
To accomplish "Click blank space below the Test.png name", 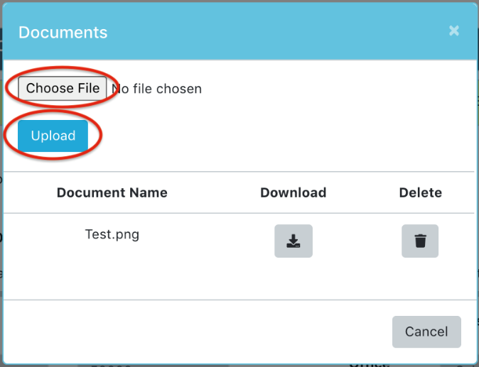I will coord(112,273).
